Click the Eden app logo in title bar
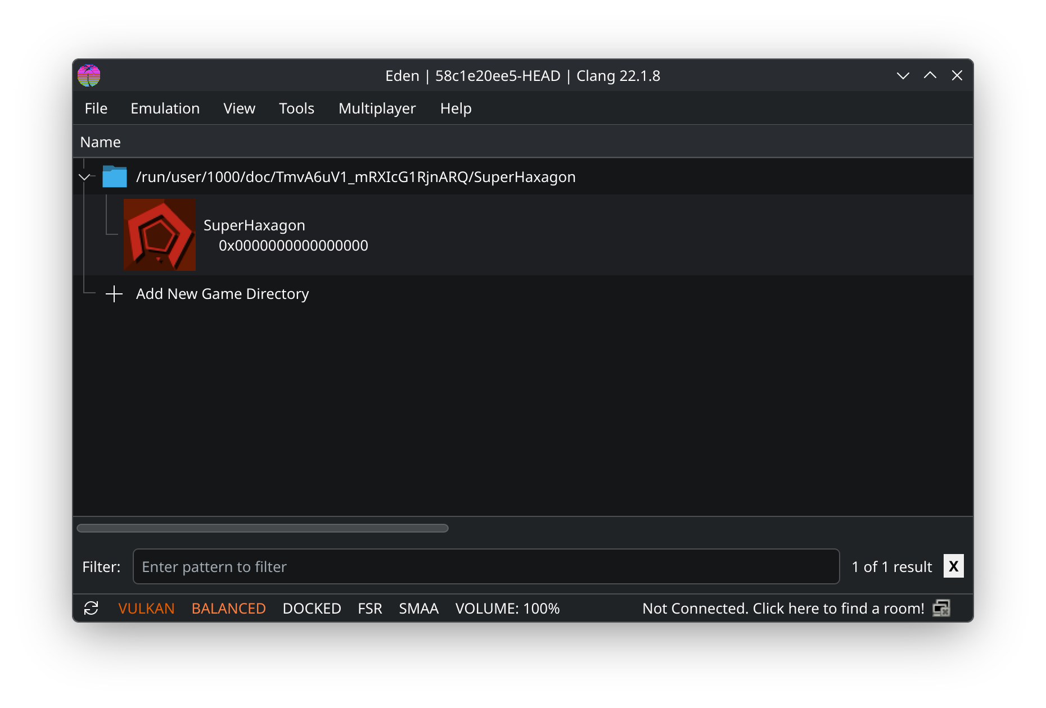 [89, 75]
